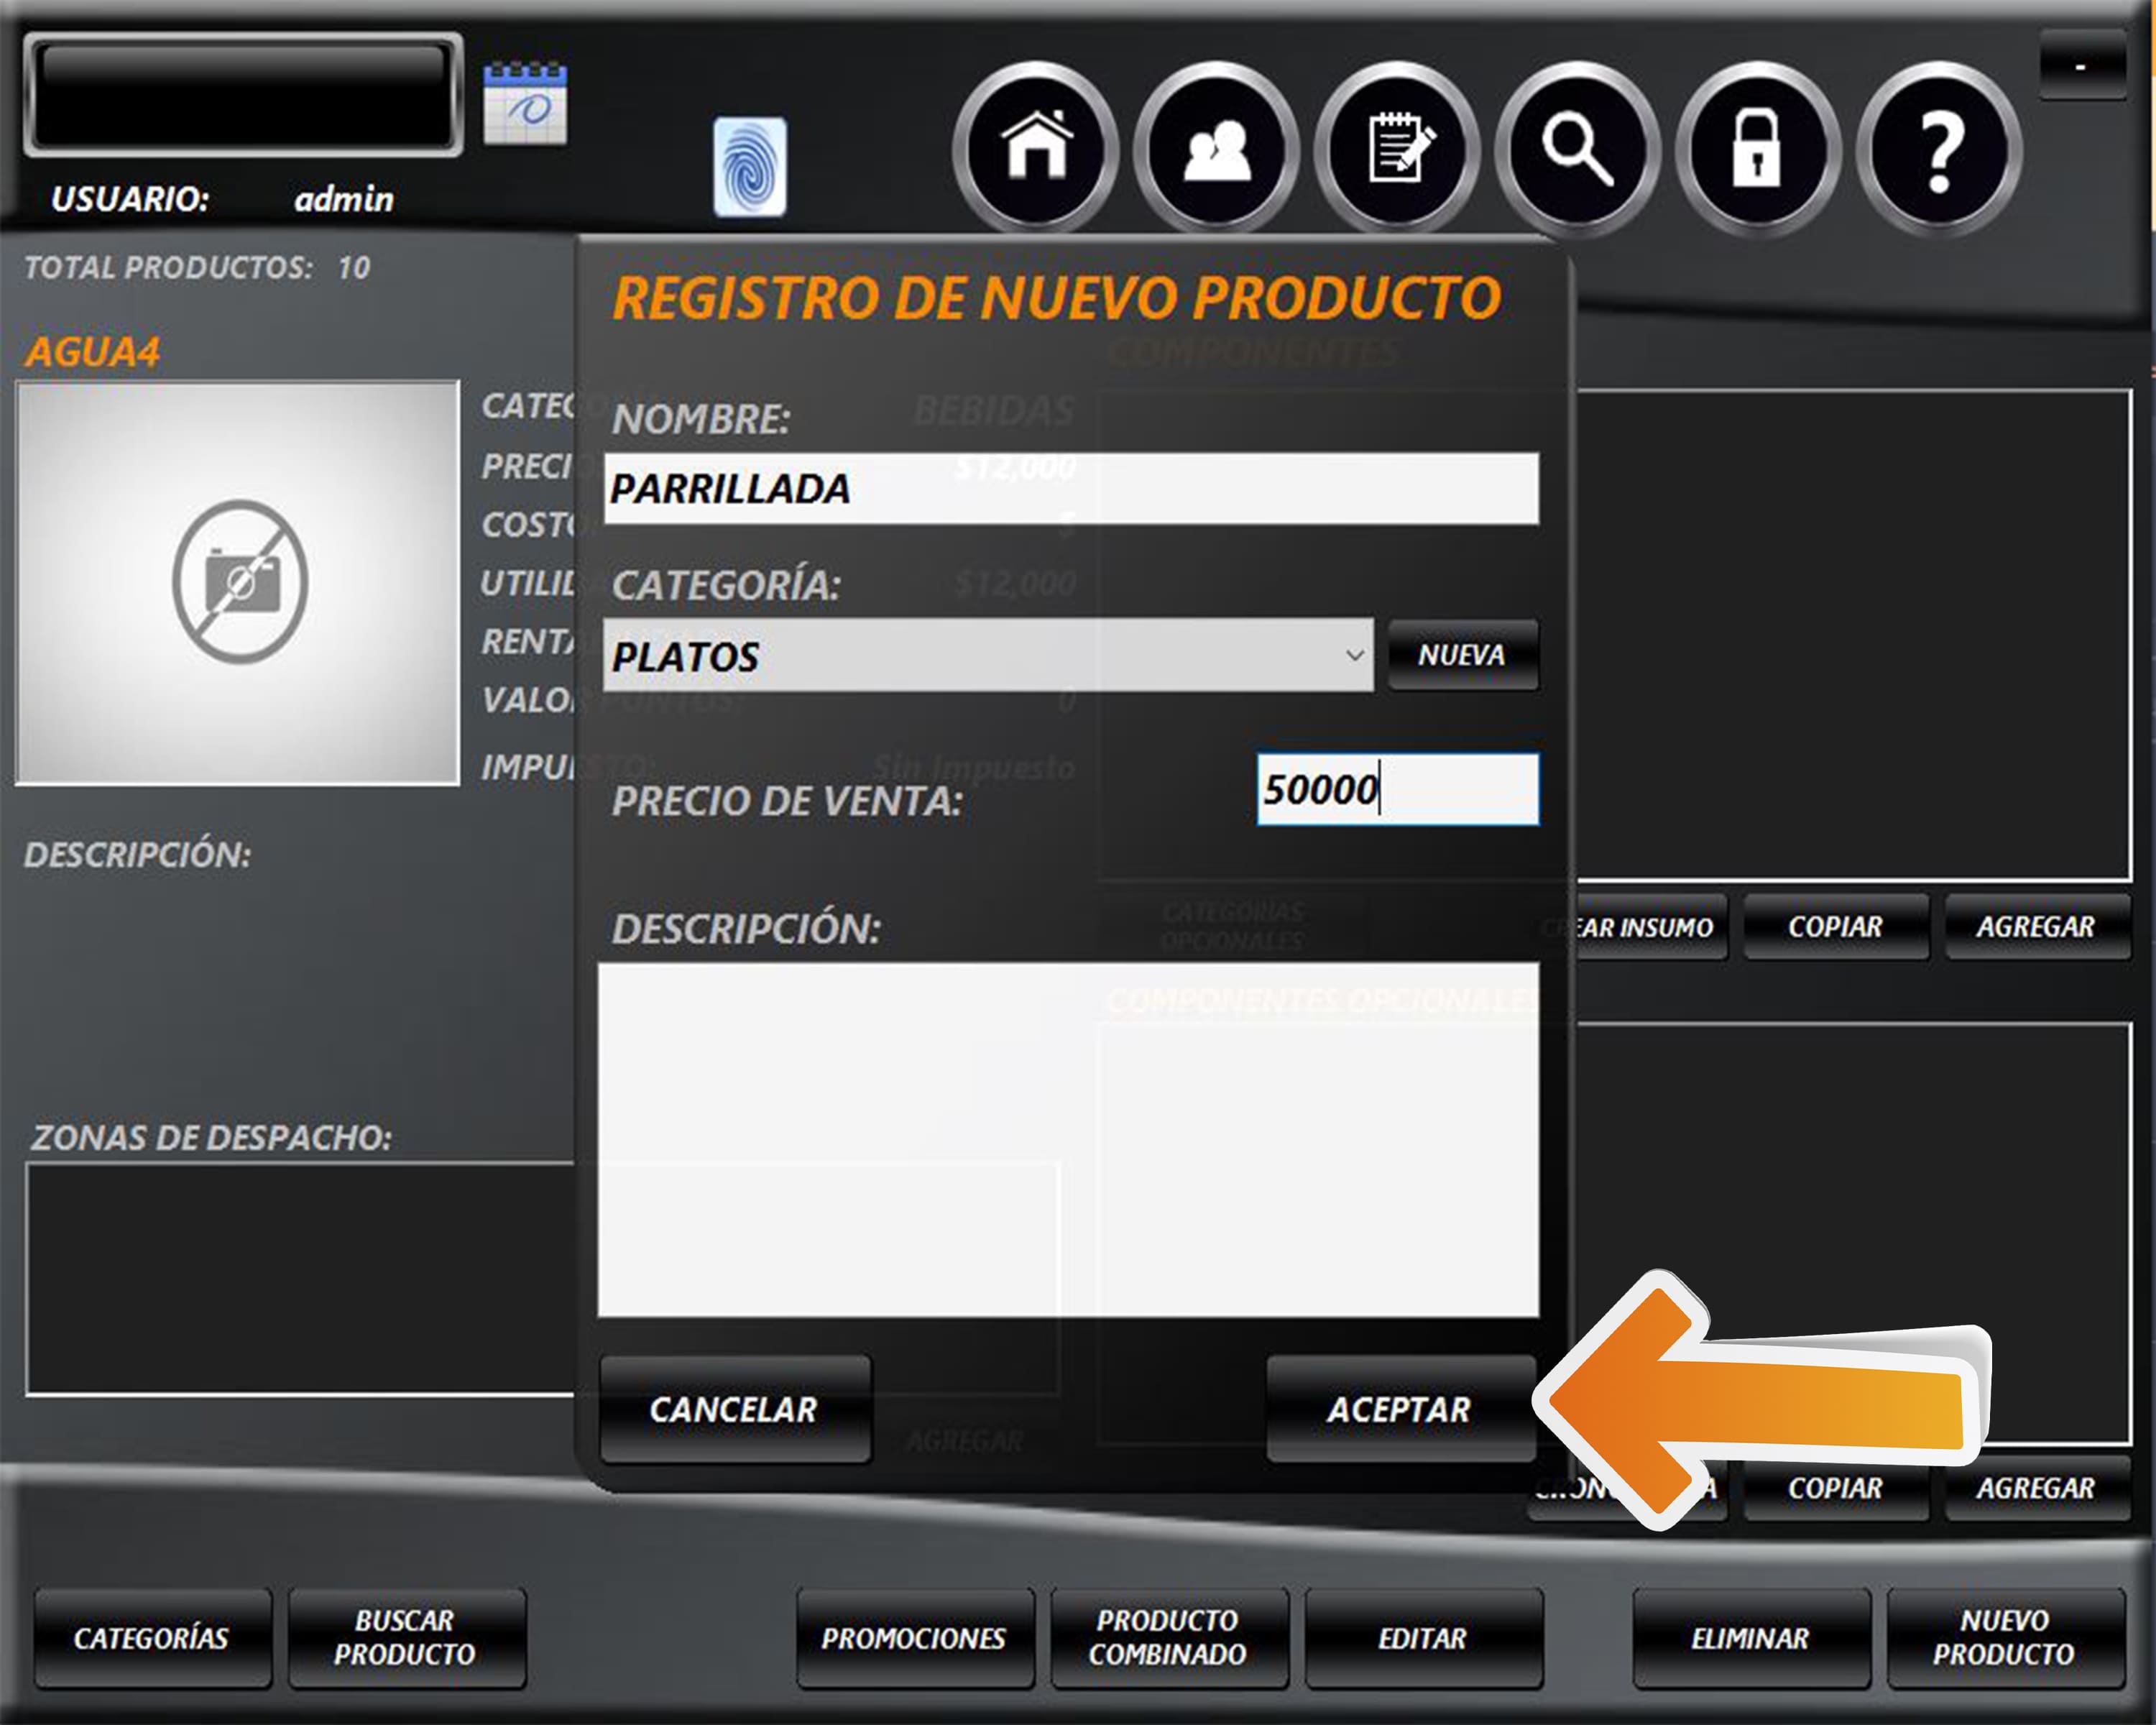
Task: Click the NOMBRE field containing PARRILLADA
Action: coord(1070,488)
